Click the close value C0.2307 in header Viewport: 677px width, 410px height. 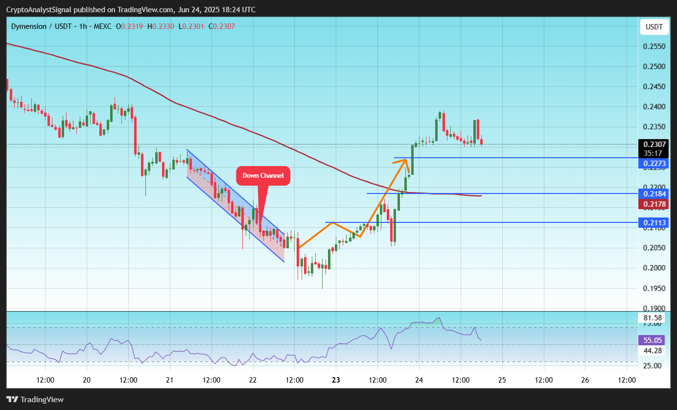[x=222, y=26]
